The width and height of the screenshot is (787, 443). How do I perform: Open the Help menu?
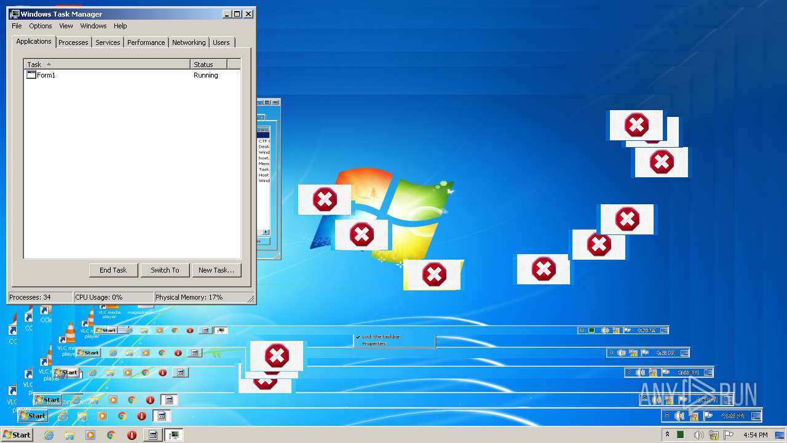point(121,26)
